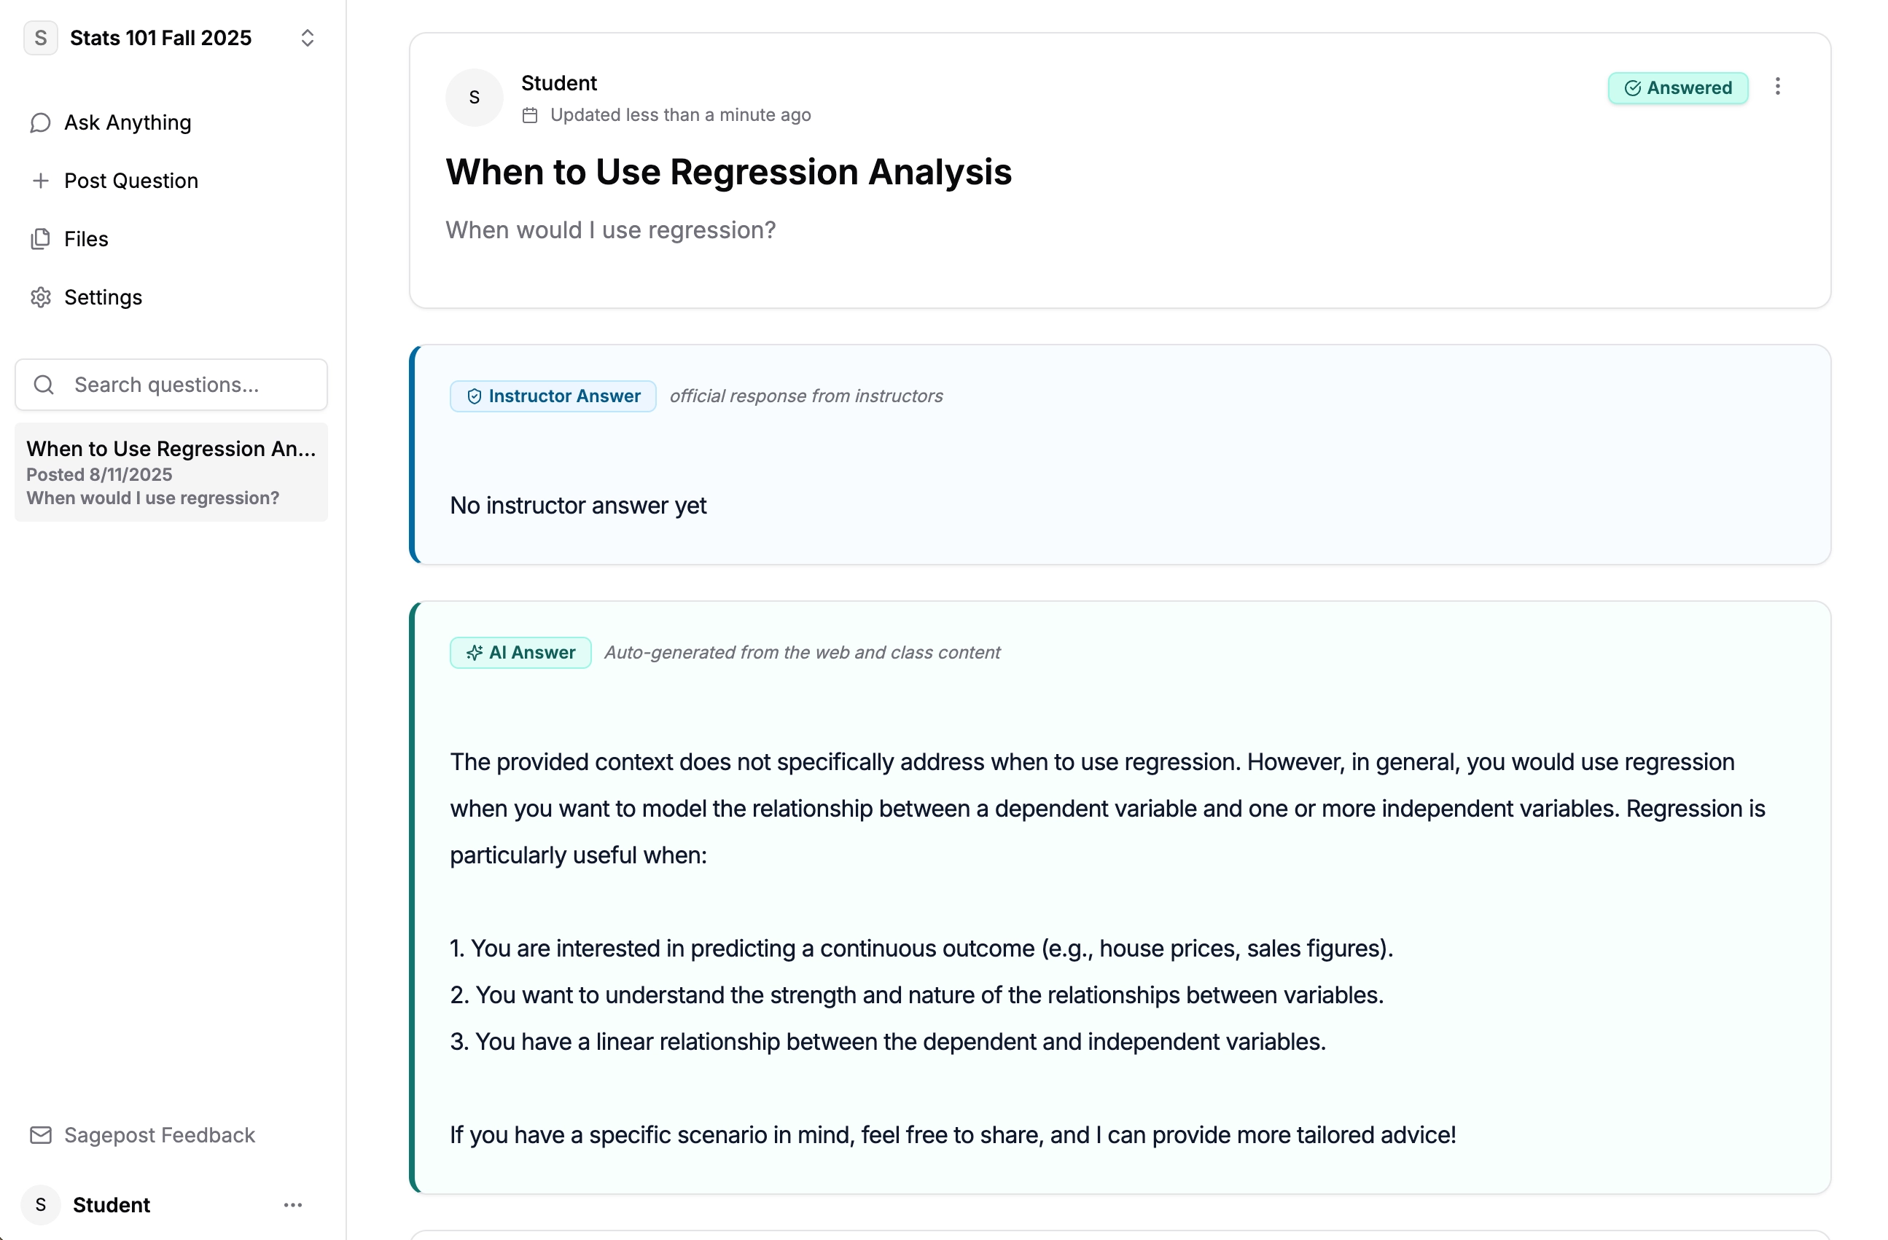Viewport: 1888px width, 1240px height.
Task: Click the shield icon on Instructor Answer badge
Action: [474, 396]
